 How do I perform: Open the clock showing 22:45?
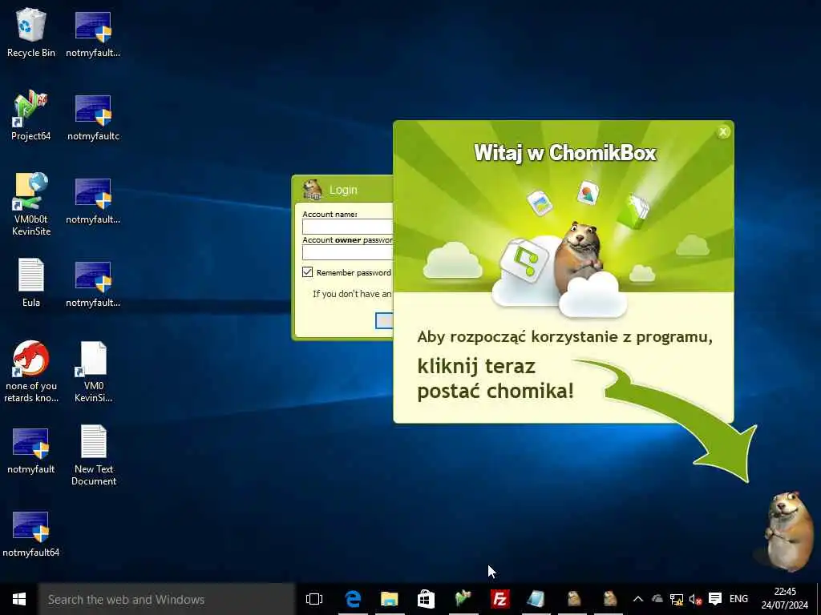pyautogui.click(x=784, y=599)
